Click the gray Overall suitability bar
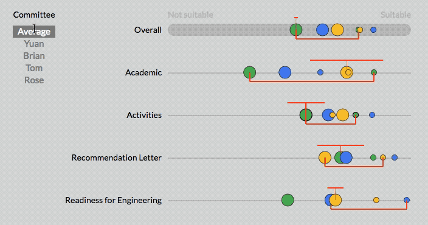The width and height of the screenshot is (428, 225). click(289, 30)
